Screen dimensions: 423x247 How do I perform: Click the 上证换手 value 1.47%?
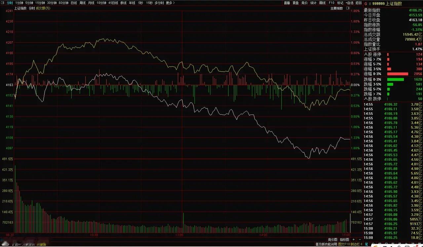coord(417,49)
